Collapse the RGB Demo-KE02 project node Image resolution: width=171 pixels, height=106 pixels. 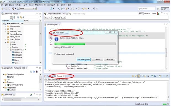point(3,24)
